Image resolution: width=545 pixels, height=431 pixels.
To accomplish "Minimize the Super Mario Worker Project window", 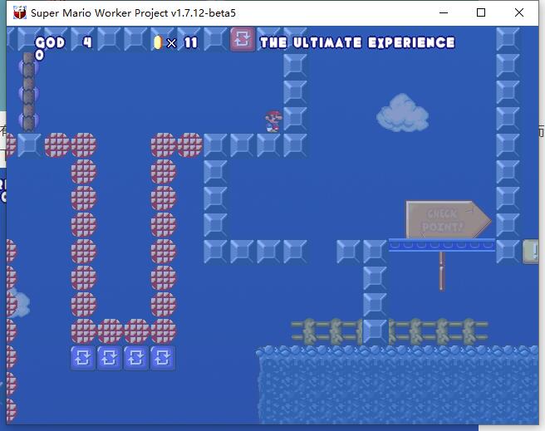I will [443, 12].
